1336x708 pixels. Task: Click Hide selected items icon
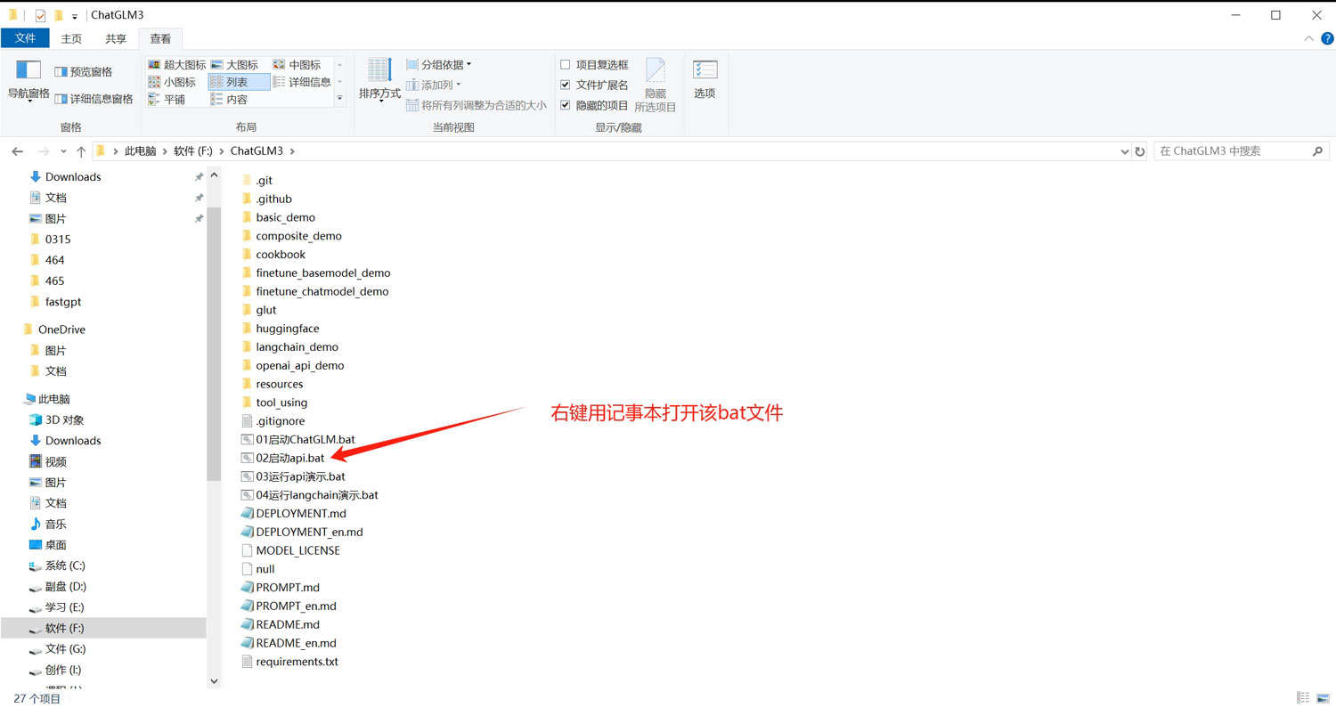pyautogui.click(x=656, y=85)
